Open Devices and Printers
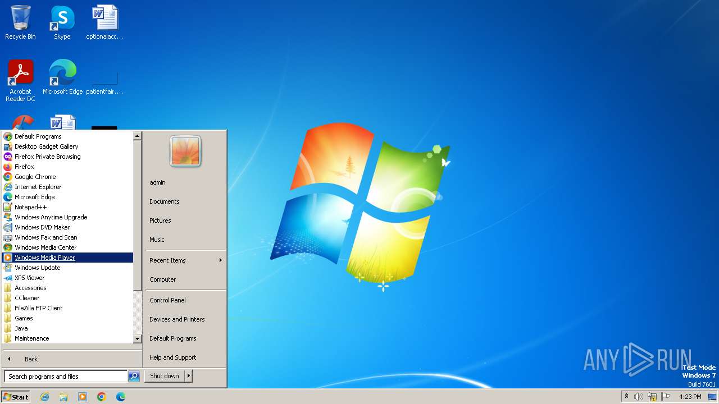This screenshot has height=404, width=719. [x=185, y=319]
